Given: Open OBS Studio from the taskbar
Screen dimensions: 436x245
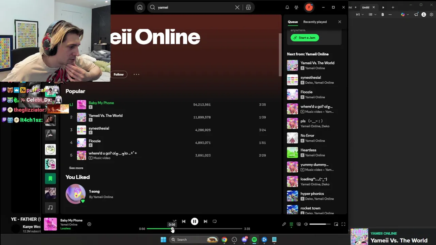Looking at the screenshot, I should pos(234,240).
